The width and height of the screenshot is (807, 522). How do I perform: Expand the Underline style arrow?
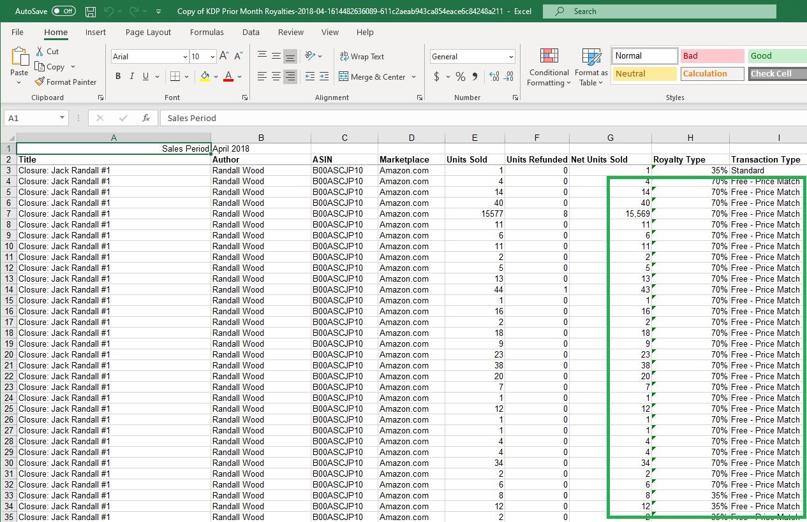coord(157,76)
